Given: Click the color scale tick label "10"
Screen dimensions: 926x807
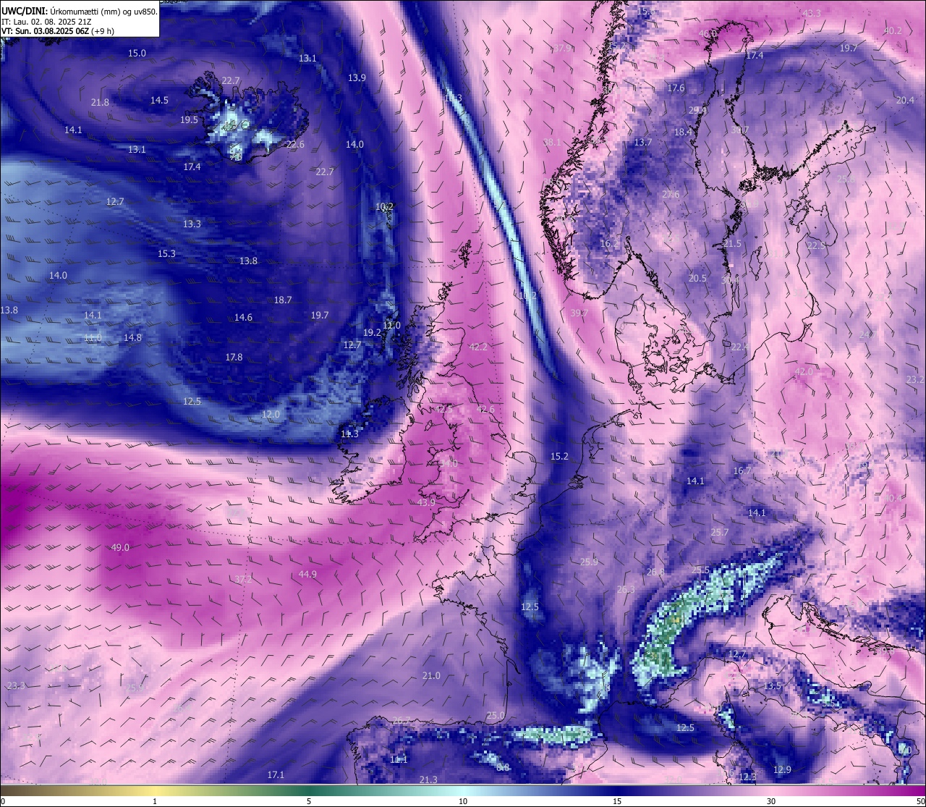Looking at the screenshot, I should tap(463, 801).
